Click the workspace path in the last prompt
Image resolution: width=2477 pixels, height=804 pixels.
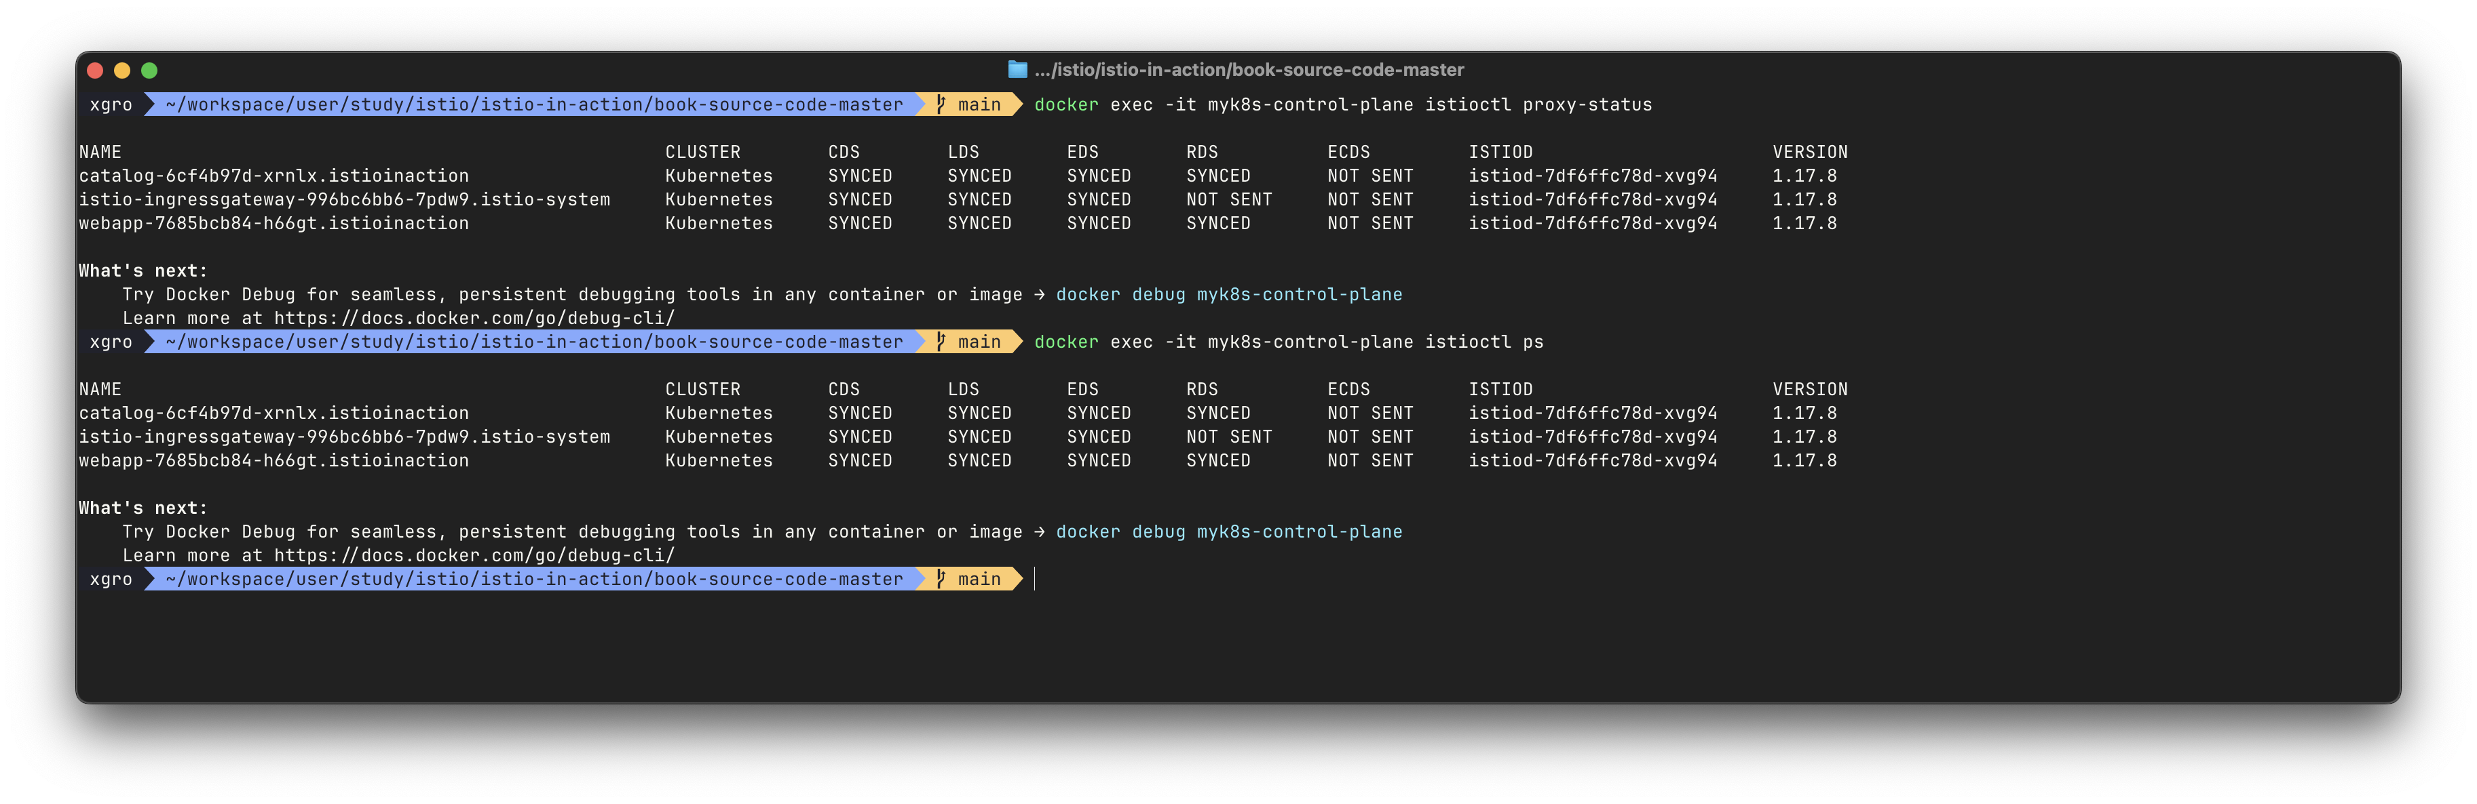[x=533, y=579]
